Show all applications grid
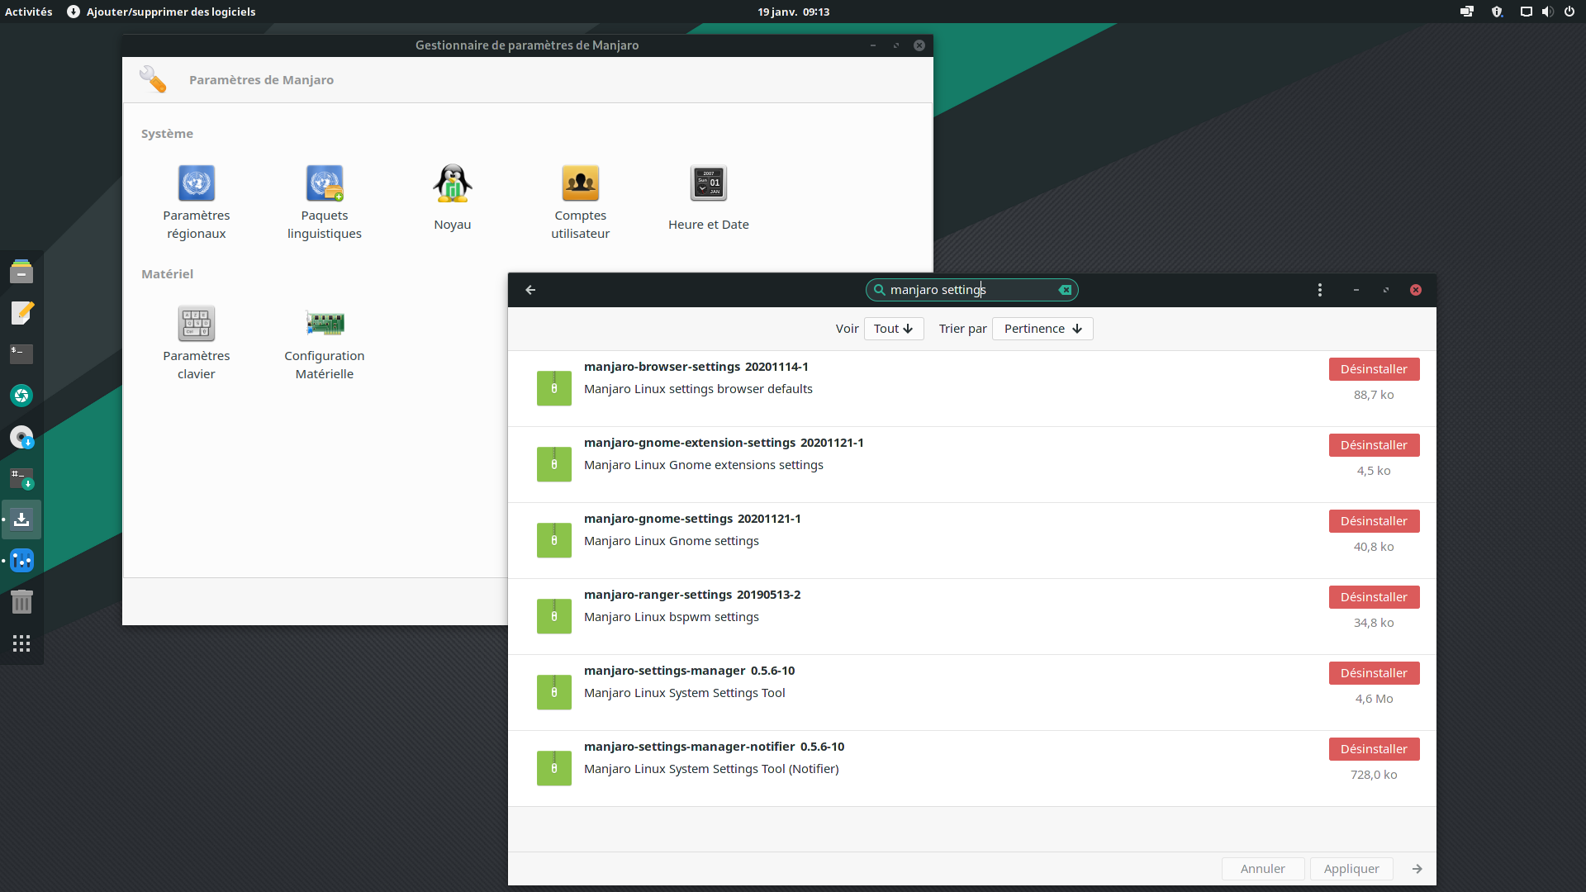This screenshot has width=1586, height=892. [21, 643]
